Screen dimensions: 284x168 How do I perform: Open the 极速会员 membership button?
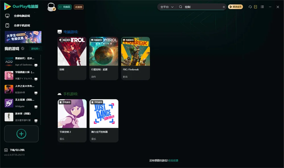[x=235, y=7]
